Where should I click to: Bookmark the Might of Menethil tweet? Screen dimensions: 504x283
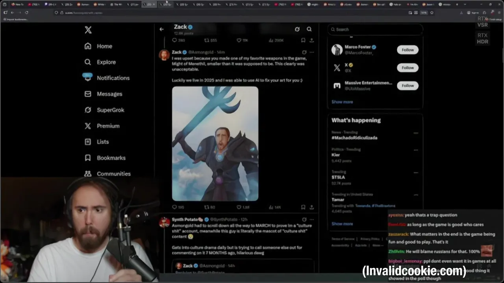pos(303,207)
